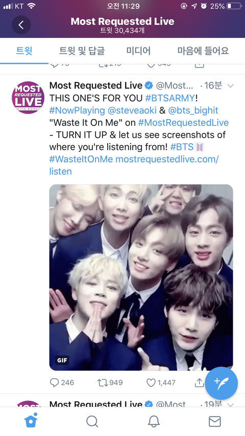The height and width of the screenshot is (436, 245).
Task: Open Most Requested Live profile avatar
Action: [x=28, y=98]
